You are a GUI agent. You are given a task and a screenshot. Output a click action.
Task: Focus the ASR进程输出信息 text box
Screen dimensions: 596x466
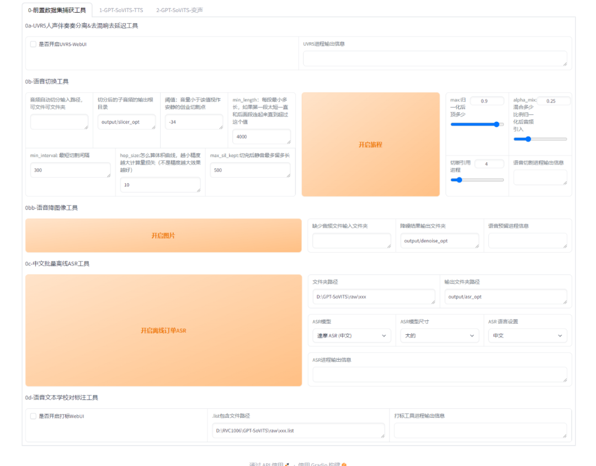point(440,374)
